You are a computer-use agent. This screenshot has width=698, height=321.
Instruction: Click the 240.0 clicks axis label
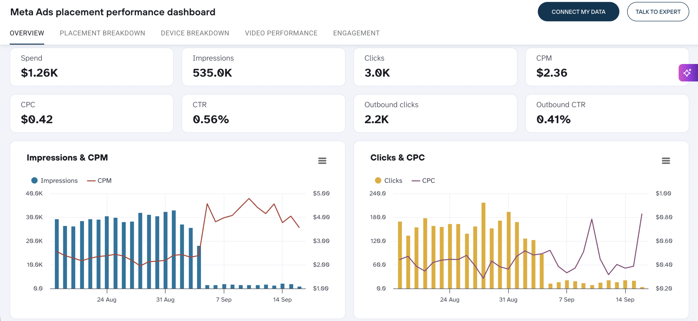tap(378, 193)
